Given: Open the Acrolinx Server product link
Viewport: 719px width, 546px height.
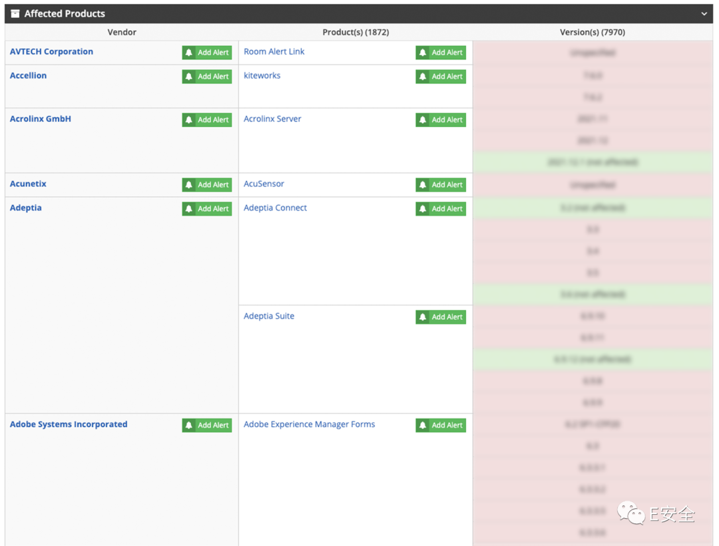Looking at the screenshot, I should click(x=272, y=119).
